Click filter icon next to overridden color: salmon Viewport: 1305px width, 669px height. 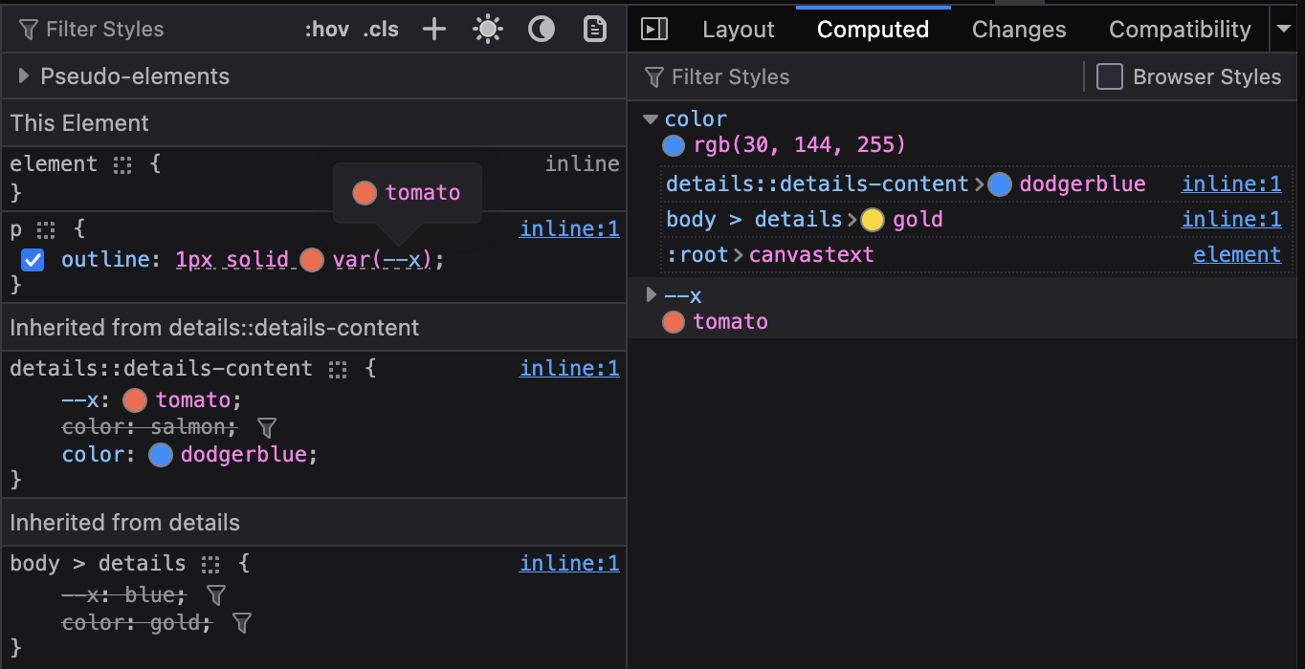(268, 427)
